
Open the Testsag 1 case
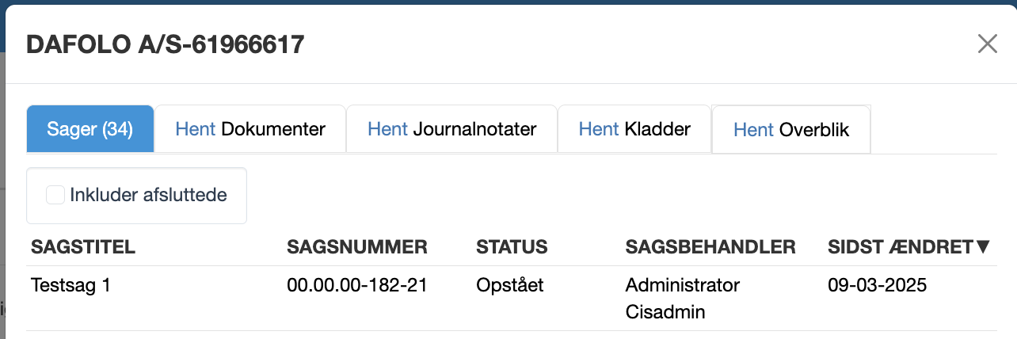pos(70,285)
